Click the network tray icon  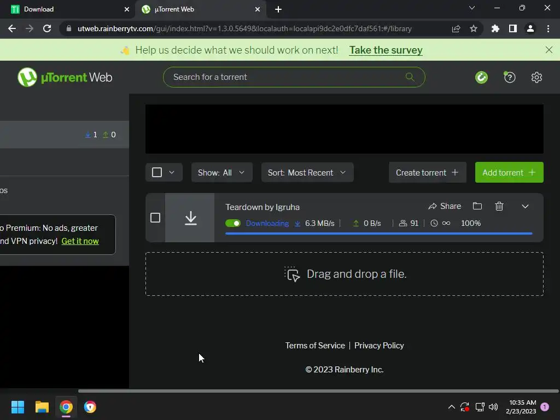480,407
